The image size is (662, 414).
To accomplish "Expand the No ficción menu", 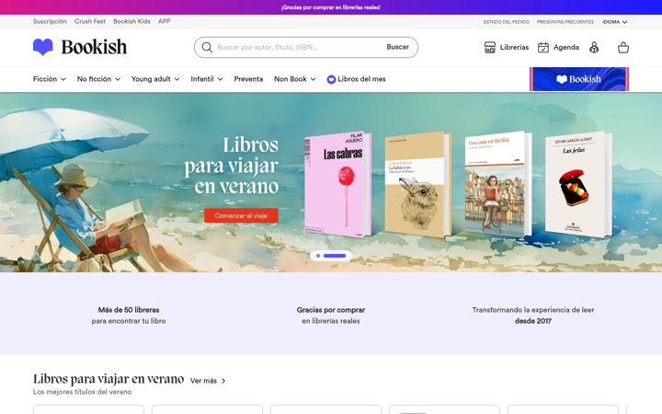I will tap(98, 79).
